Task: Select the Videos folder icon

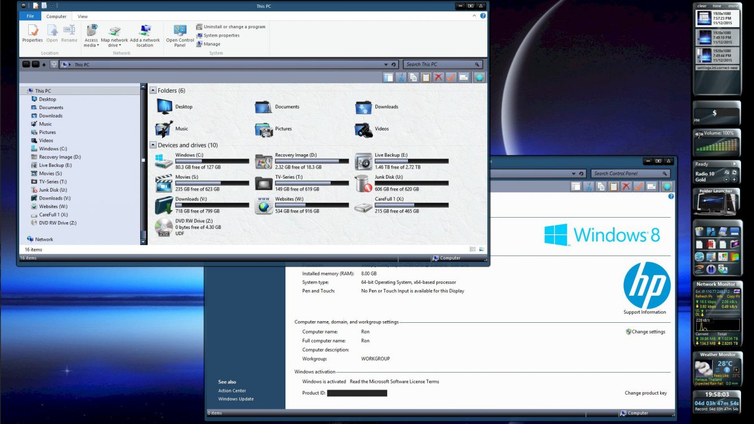Action: [363, 129]
